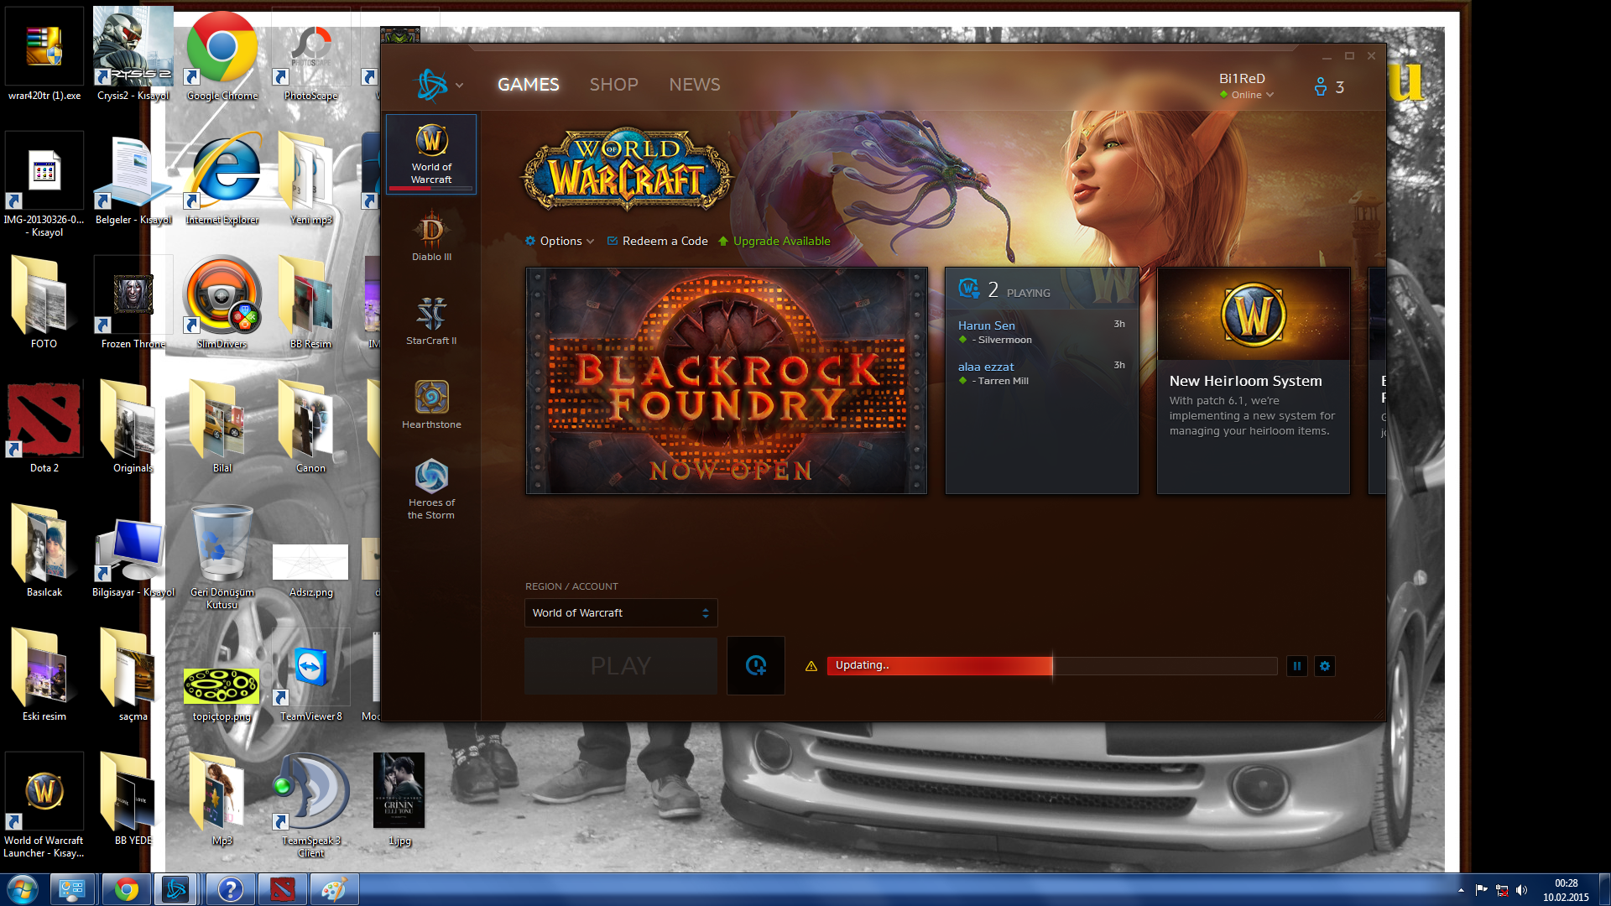Open the friends list icon showing 3

pos(1329,87)
